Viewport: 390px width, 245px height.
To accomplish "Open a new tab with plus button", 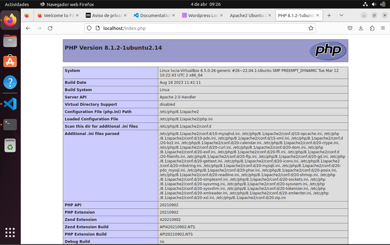I will (x=329, y=15).
